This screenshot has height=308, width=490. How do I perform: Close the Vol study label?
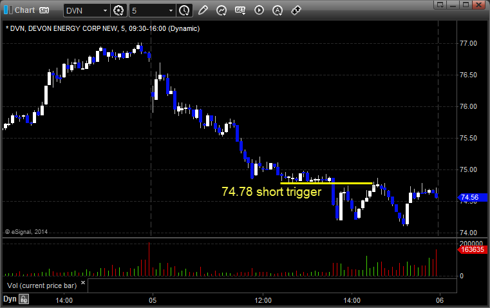pyautogui.click(x=83, y=283)
